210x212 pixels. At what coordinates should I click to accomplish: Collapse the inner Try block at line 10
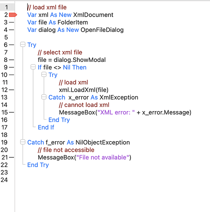pos(44,75)
